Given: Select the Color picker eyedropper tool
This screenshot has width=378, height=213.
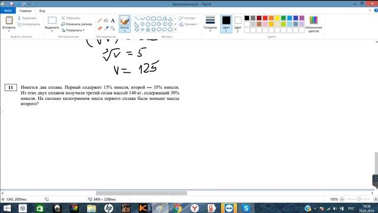Looking at the screenshot, I should (106, 28).
